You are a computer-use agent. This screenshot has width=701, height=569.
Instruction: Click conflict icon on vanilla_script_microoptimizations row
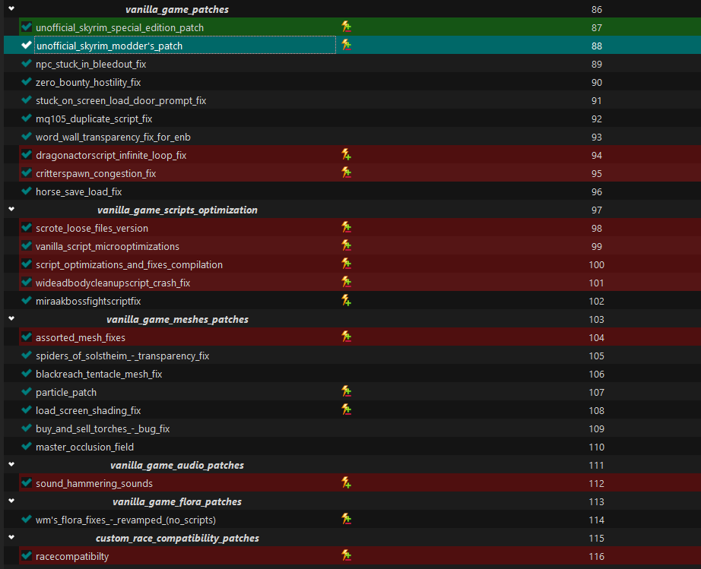pos(346,245)
